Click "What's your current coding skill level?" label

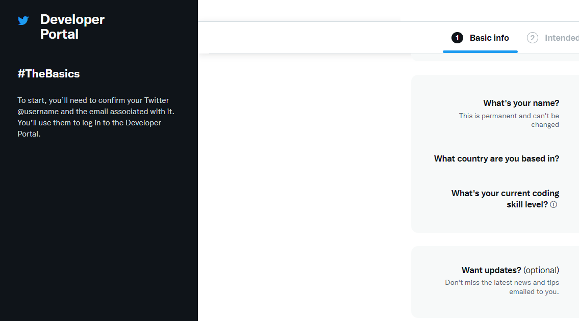[x=505, y=199]
